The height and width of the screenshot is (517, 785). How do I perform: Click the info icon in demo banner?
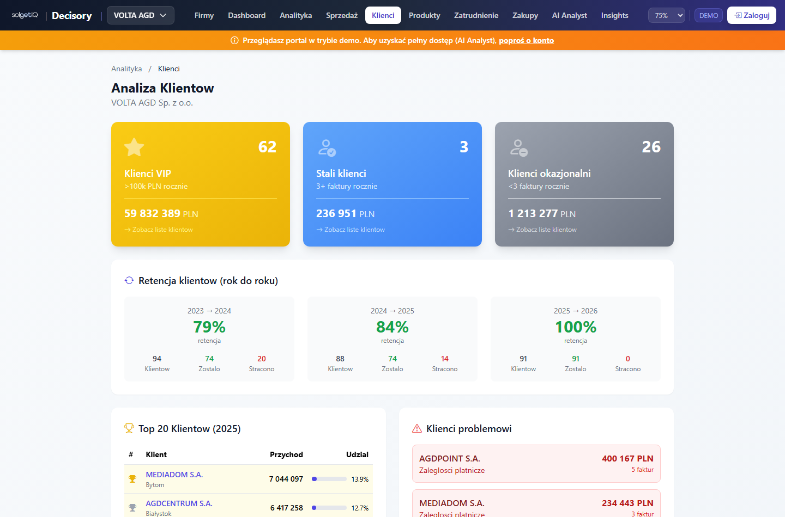pos(235,40)
